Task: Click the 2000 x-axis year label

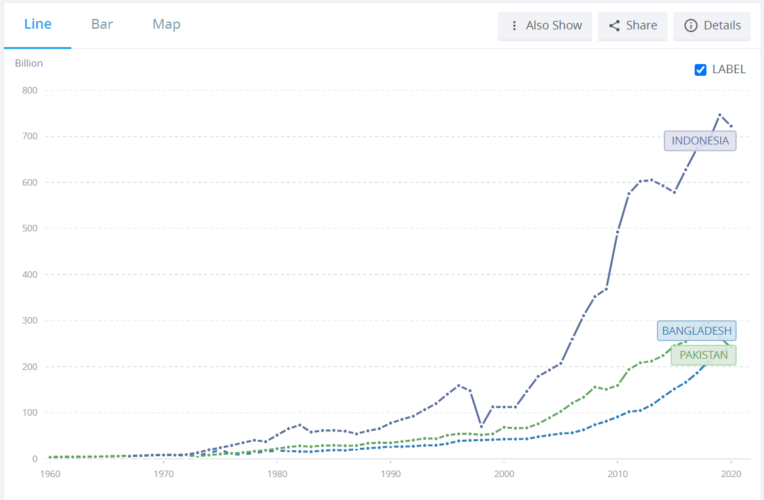Action: point(504,474)
